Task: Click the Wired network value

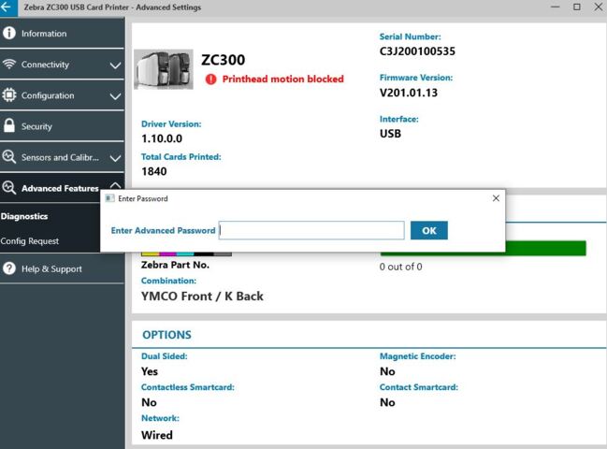Action: tap(157, 435)
